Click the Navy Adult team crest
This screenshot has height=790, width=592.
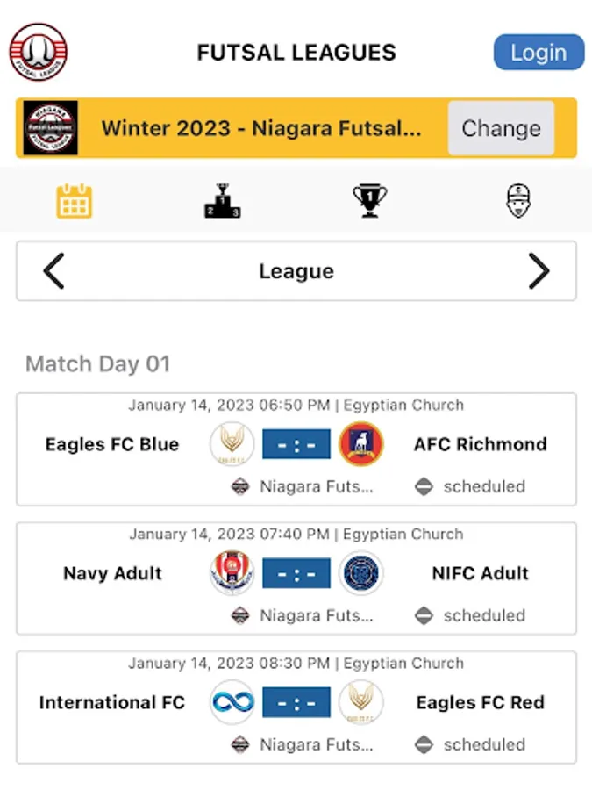coord(232,573)
